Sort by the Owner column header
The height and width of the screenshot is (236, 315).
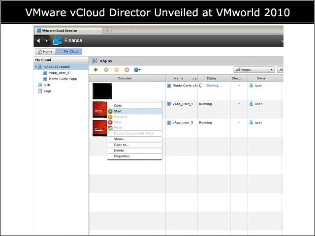(x=265, y=78)
